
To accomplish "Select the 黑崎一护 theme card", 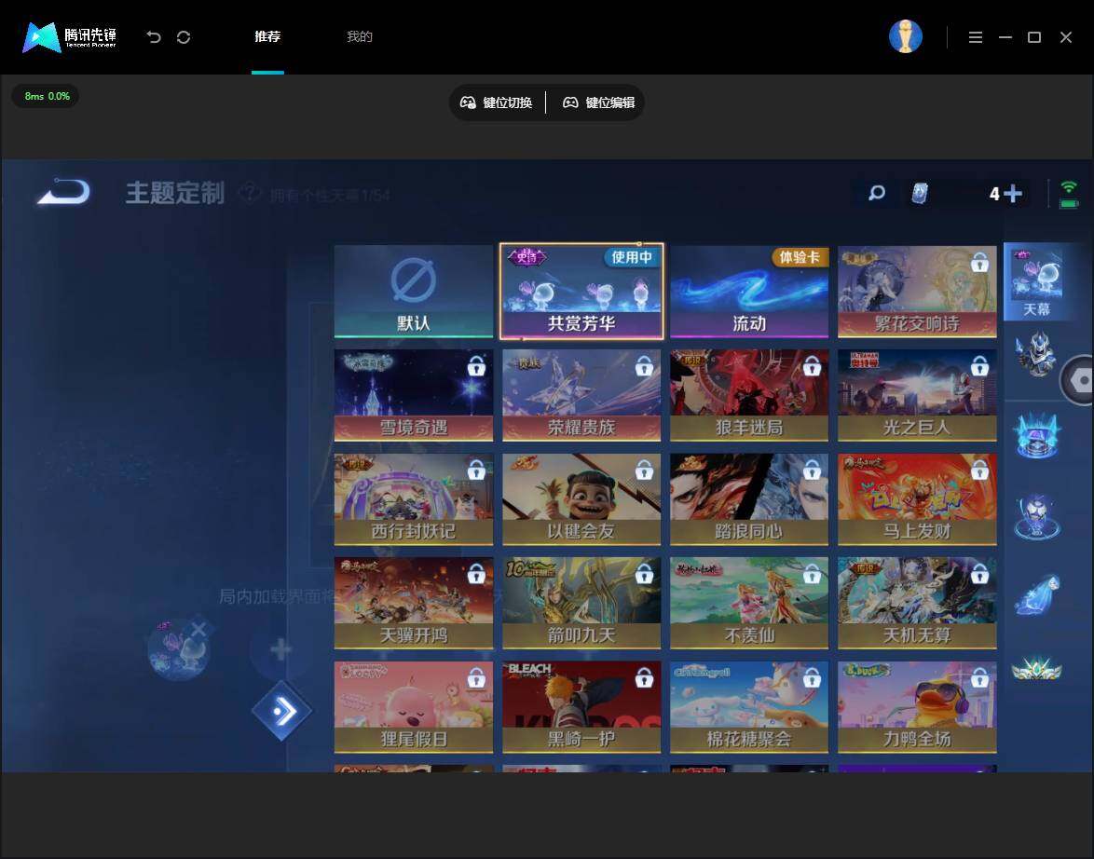I will coord(581,707).
